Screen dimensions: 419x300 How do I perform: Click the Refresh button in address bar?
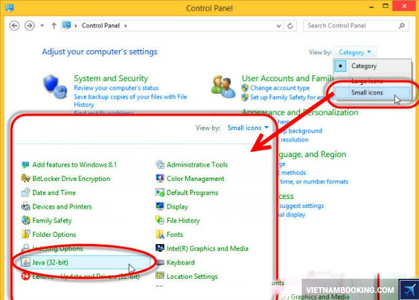pos(291,26)
